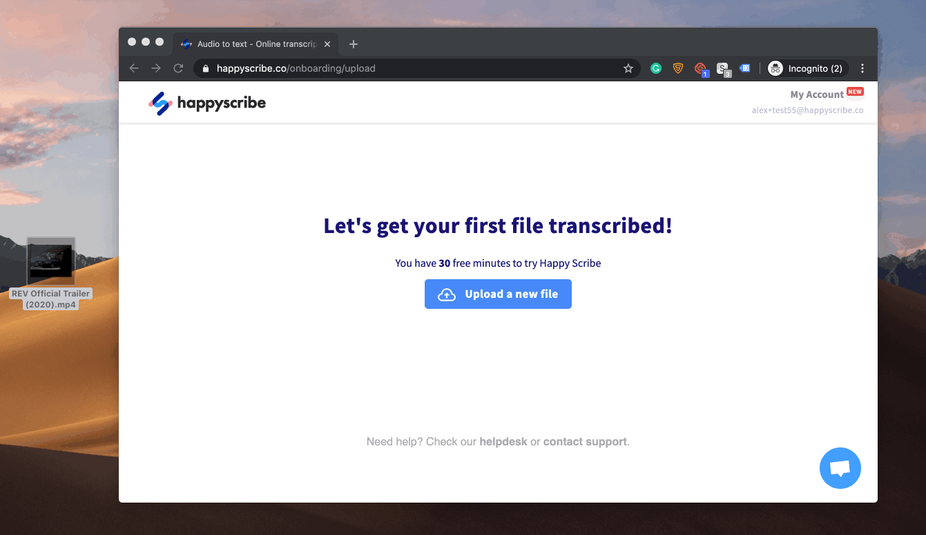View site security lock icon

pos(205,68)
